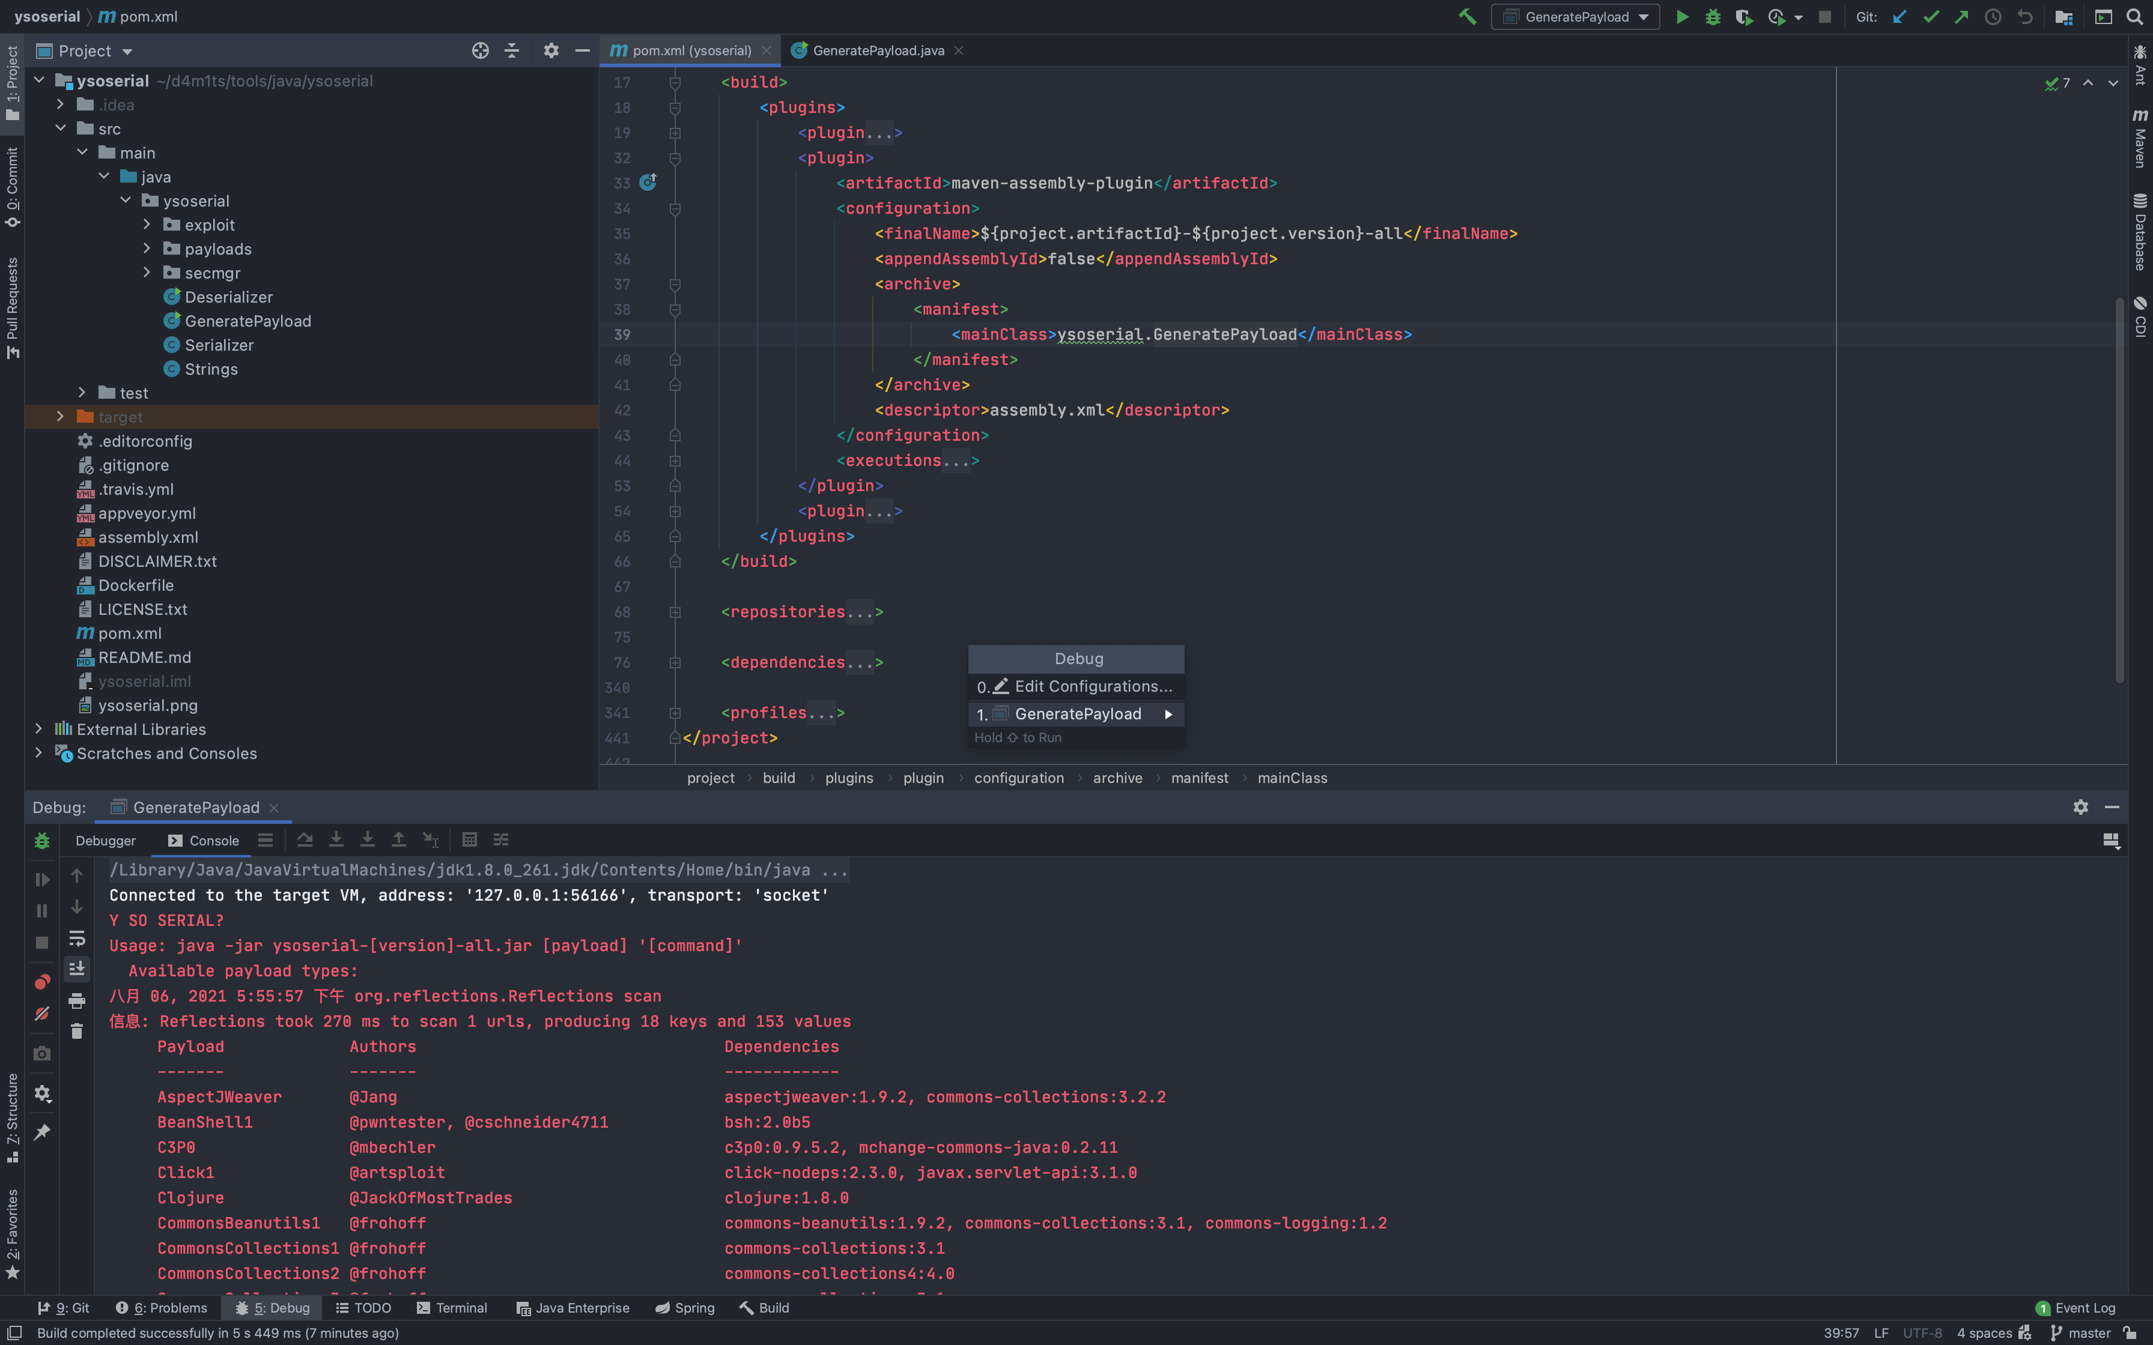Click the Build project hammer icon
The height and width of the screenshot is (1345, 2153).
1467,17
